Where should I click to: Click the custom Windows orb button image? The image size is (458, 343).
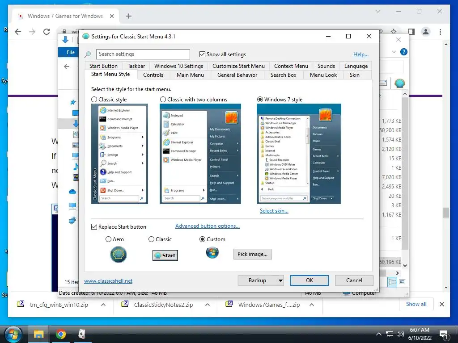point(212,253)
